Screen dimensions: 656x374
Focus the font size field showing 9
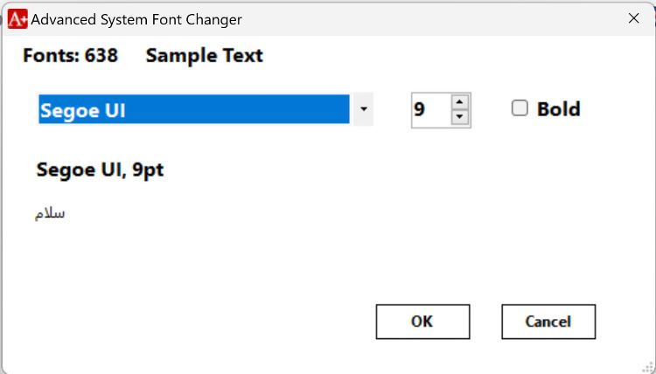click(429, 110)
